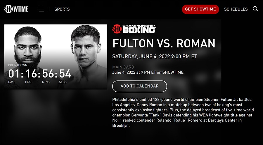Click Stephen Fulton's portrait
The width and height of the screenshot is (263, 145).
pos(28,48)
